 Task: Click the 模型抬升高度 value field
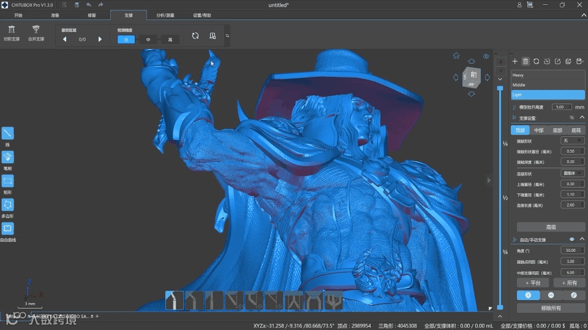tap(562, 107)
